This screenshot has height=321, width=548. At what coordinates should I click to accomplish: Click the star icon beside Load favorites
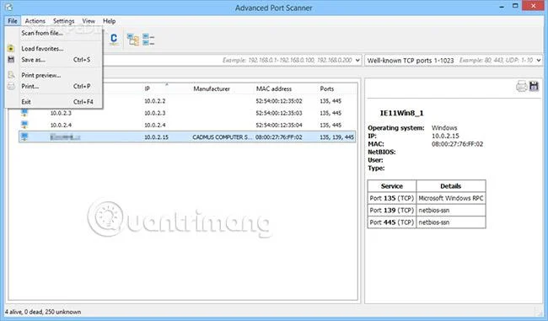coord(11,49)
